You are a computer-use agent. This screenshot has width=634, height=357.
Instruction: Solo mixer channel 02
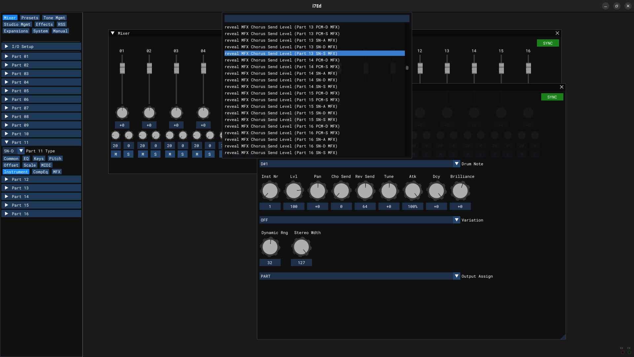(x=156, y=154)
